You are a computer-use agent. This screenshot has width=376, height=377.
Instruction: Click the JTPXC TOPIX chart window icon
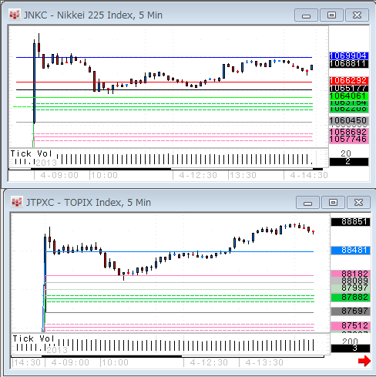(17, 203)
